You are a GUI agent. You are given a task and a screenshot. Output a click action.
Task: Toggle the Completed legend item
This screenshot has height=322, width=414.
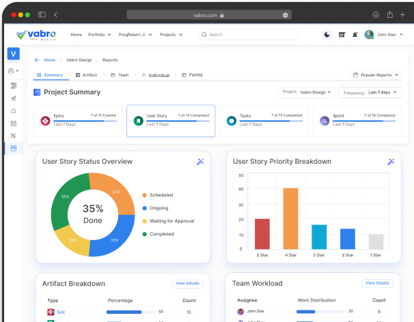(161, 234)
